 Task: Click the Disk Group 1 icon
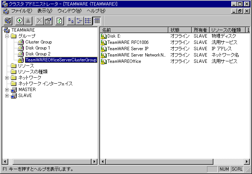click(21, 48)
